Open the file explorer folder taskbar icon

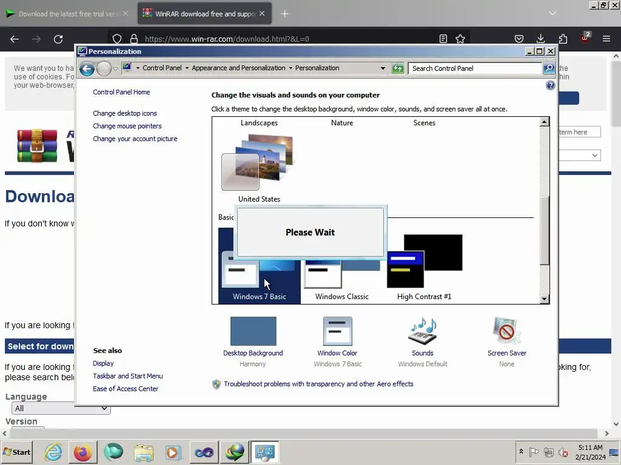[x=143, y=452]
